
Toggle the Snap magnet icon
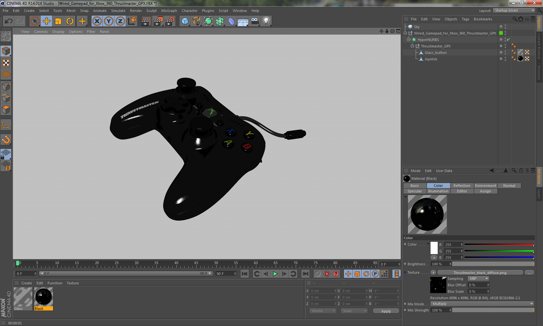tap(6, 140)
